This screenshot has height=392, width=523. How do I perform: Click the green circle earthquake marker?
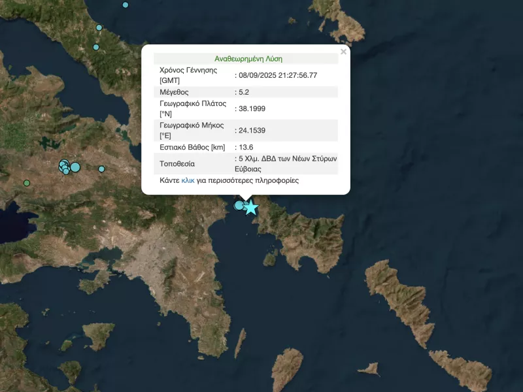click(27, 183)
